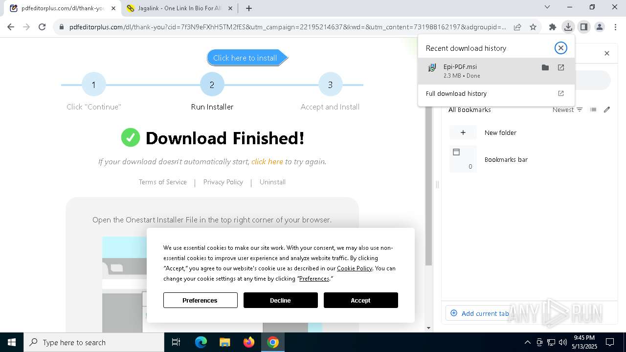Open Chrome taskbar icon
The height and width of the screenshot is (352, 626).
273,342
